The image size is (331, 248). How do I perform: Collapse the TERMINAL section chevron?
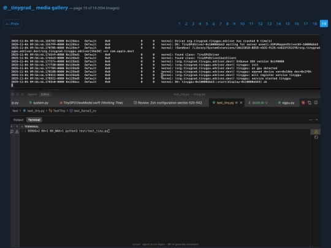[22, 127]
